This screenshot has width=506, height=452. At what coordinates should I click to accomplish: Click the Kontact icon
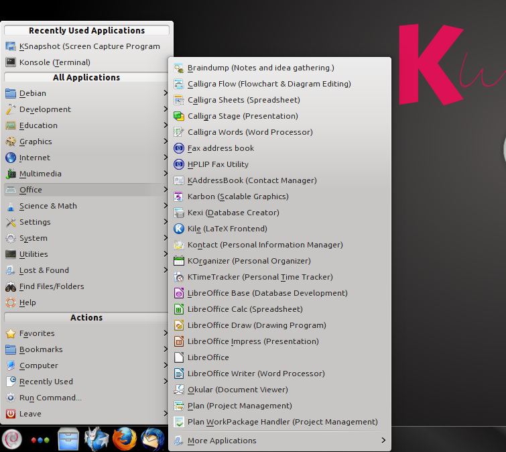pos(179,245)
